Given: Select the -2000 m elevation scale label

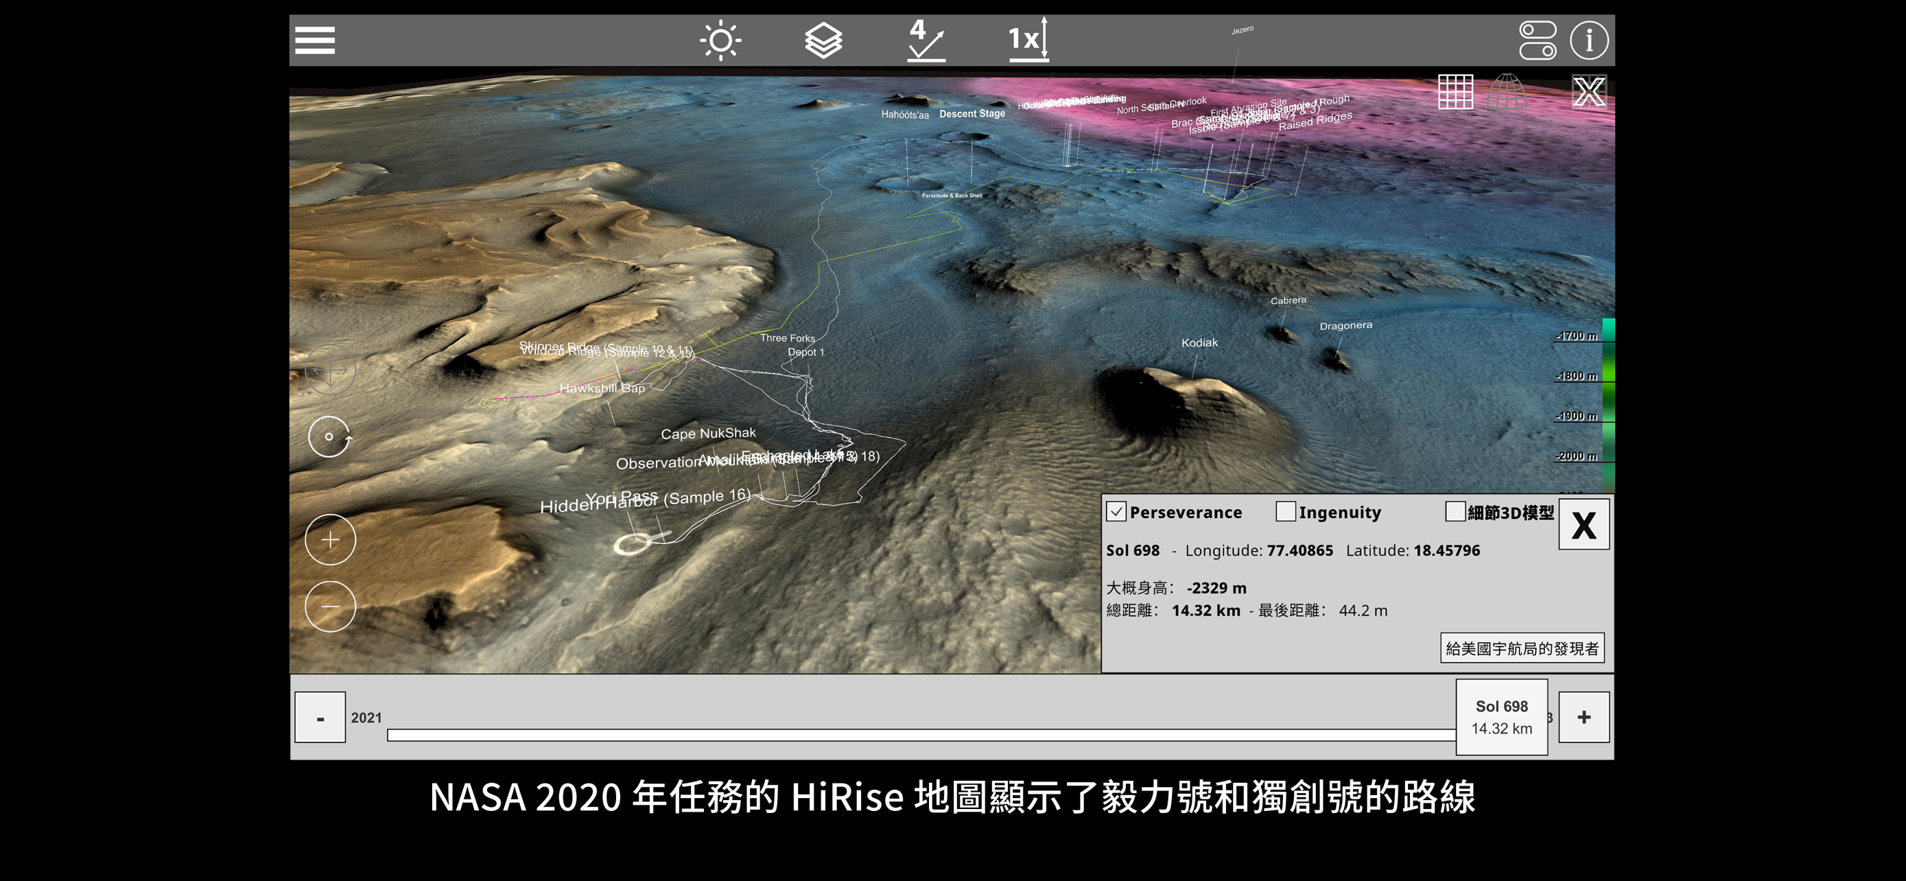Looking at the screenshot, I should tap(1576, 456).
